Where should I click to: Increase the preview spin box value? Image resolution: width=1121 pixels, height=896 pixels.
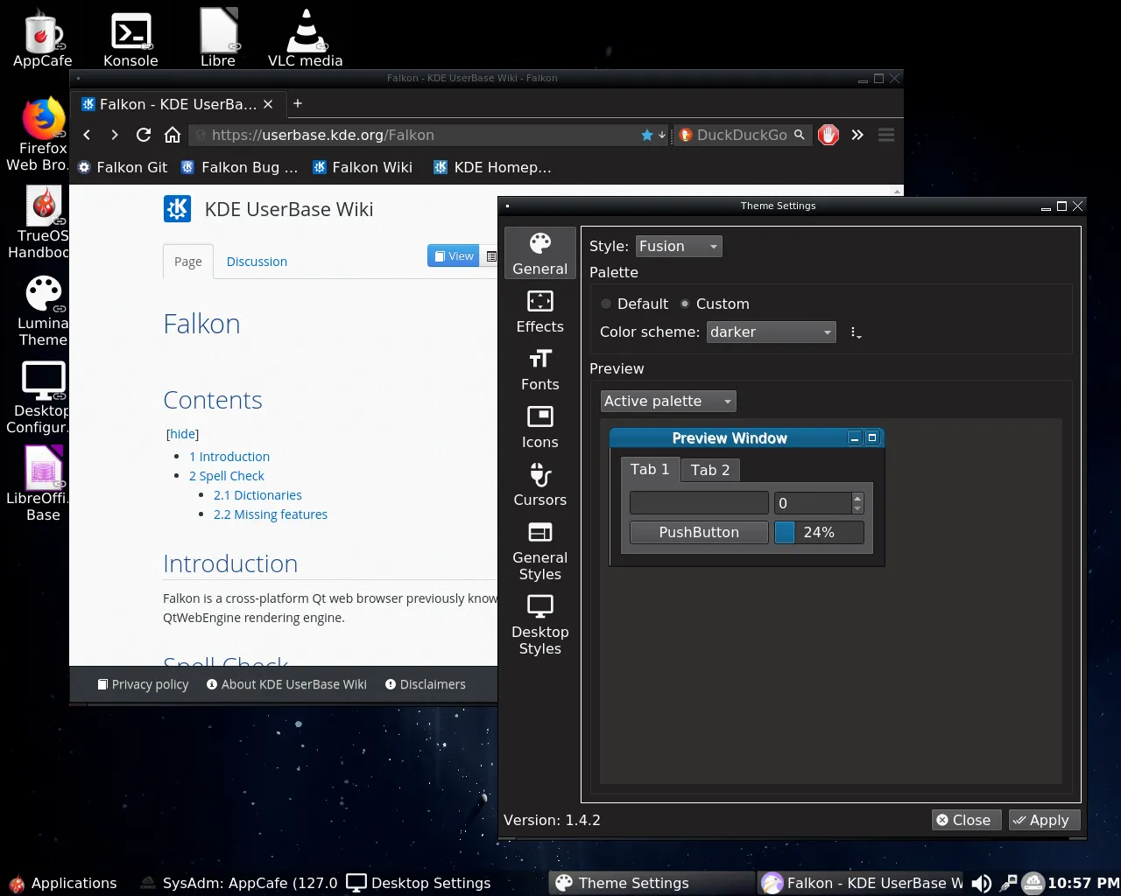tap(857, 498)
